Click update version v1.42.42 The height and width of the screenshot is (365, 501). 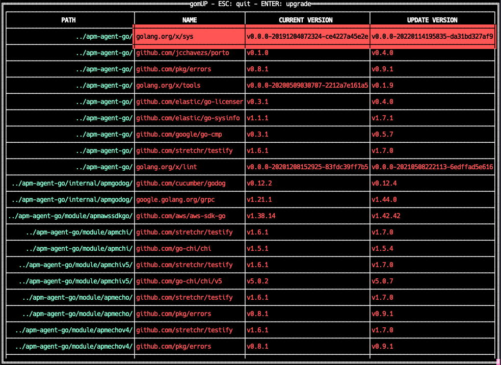pyautogui.click(x=386, y=216)
